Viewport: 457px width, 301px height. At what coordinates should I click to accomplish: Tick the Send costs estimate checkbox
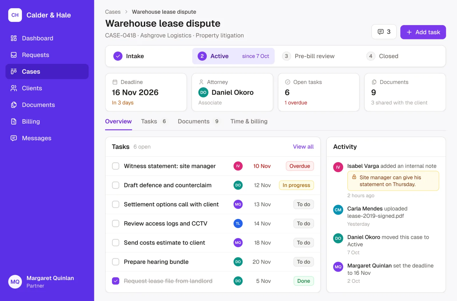point(115,243)
